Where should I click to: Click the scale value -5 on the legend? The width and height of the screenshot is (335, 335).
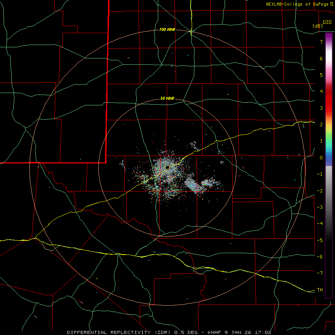coord(320,240)
